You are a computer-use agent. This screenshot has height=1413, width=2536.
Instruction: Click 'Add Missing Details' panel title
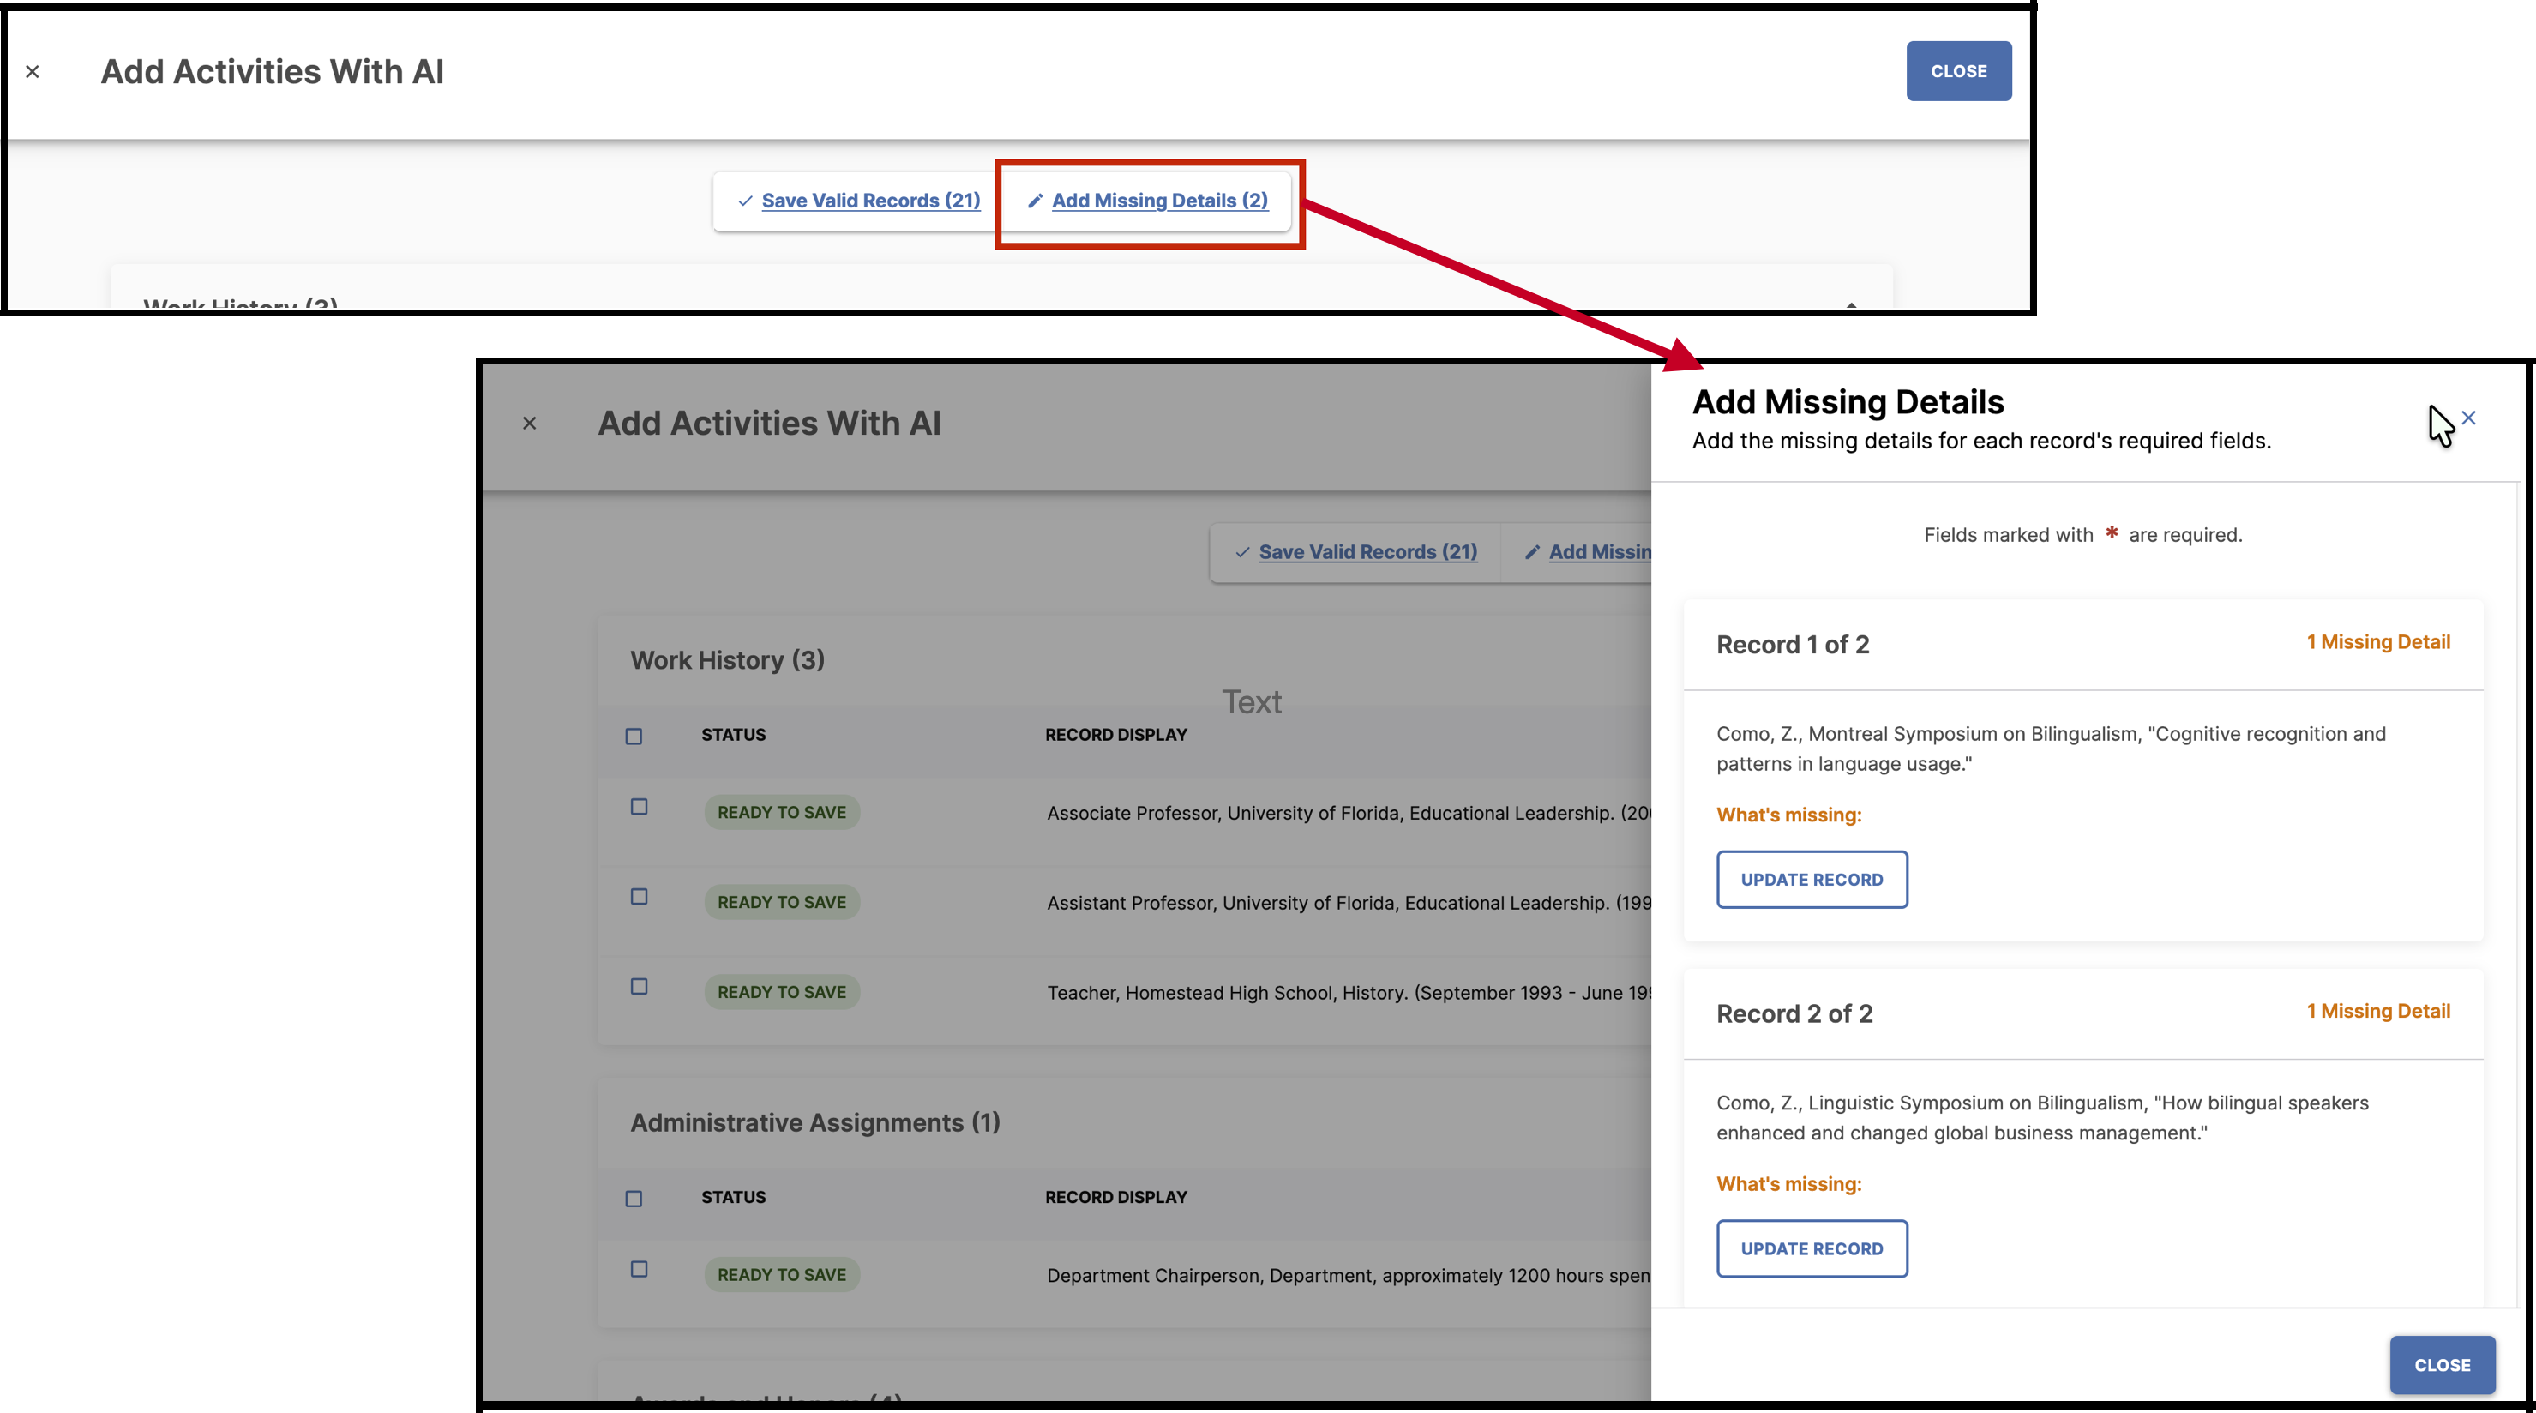click(1848, 402)
